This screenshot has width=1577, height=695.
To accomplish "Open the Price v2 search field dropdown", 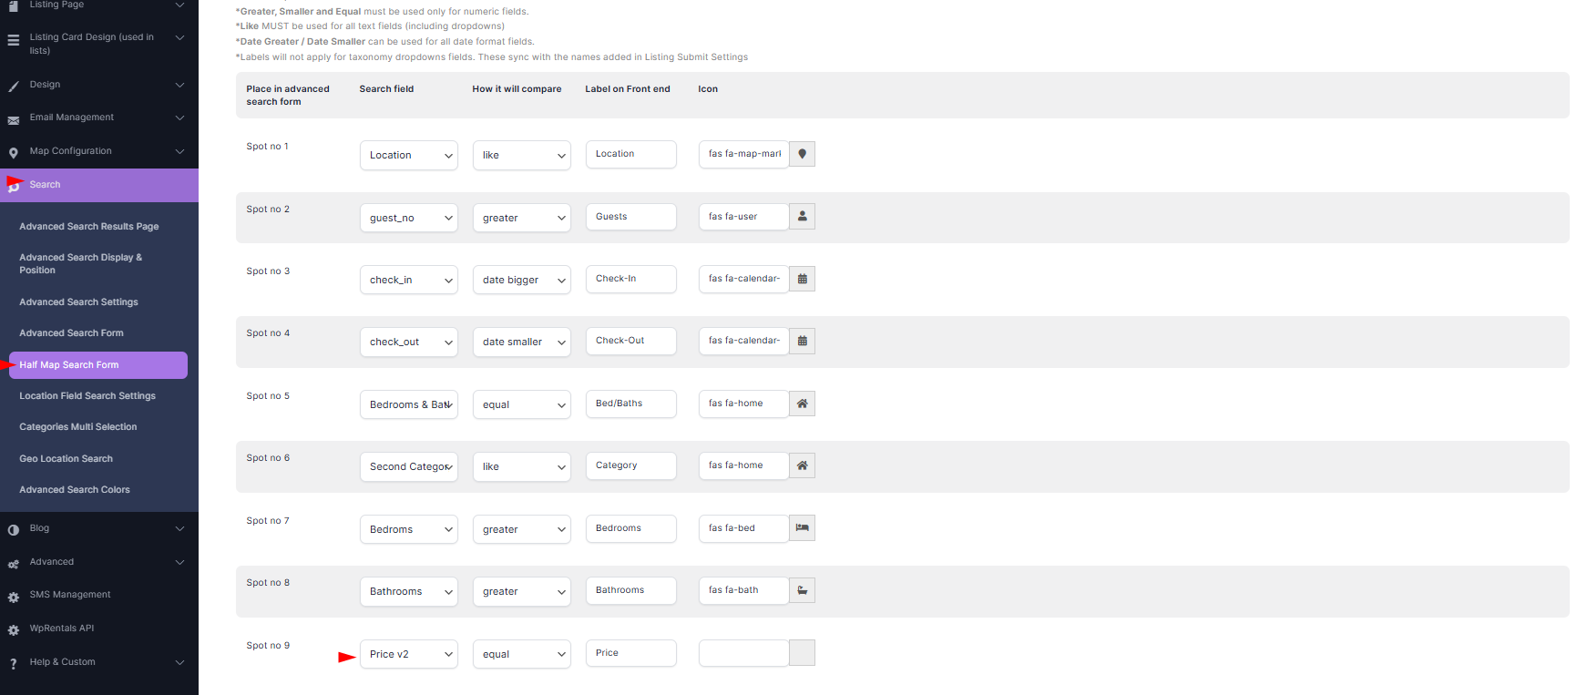I will pos(409,654).
